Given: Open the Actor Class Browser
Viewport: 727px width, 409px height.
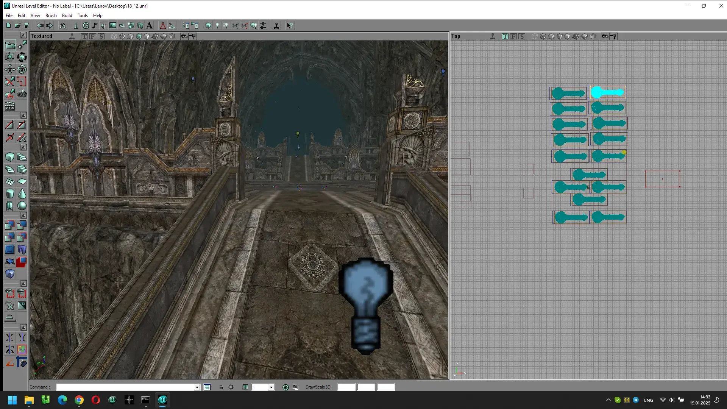Looking at the screenshot, I should tap(76, 25).
